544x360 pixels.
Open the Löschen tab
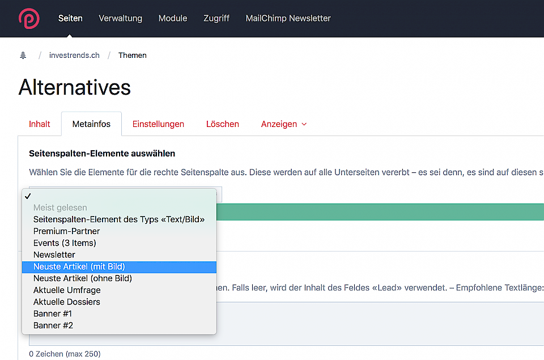coord(222,124)
